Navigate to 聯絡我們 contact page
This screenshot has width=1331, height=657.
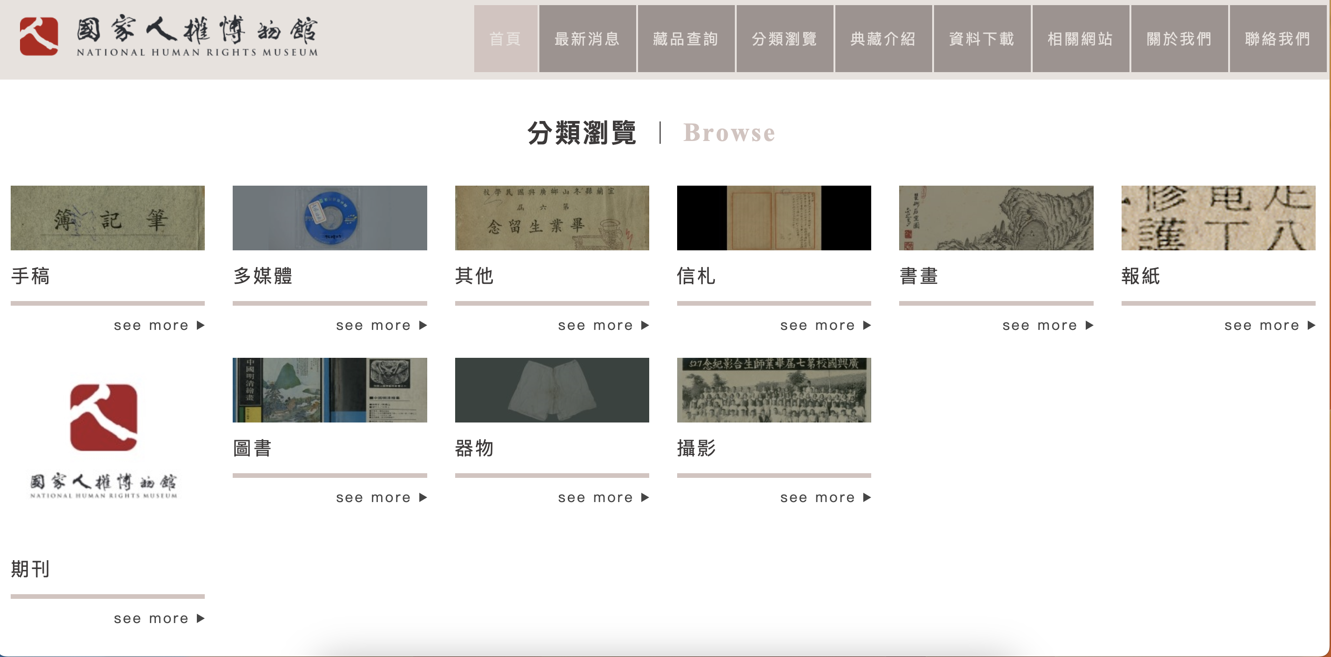pos(1277,39)
